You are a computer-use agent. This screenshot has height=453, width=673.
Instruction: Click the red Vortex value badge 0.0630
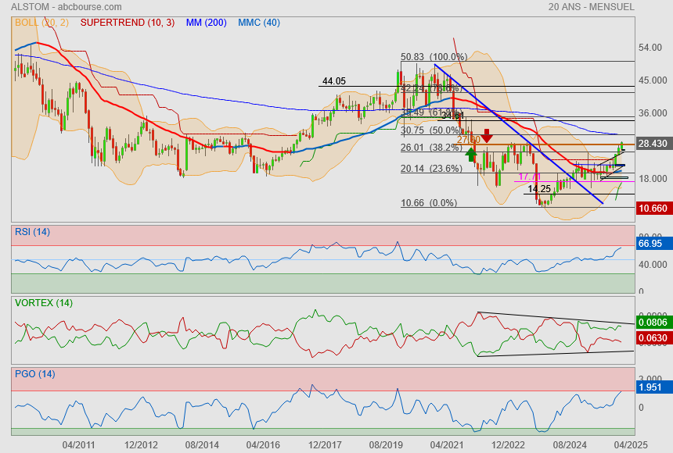pos(653,338)
